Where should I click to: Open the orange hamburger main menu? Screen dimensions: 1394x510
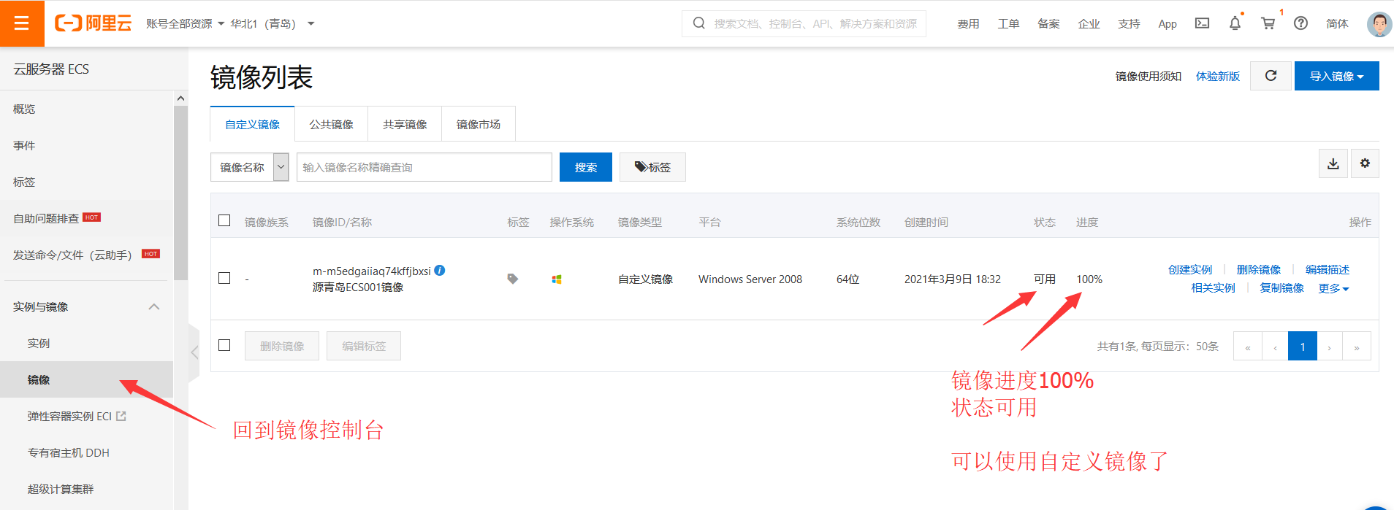coord(22,23)
